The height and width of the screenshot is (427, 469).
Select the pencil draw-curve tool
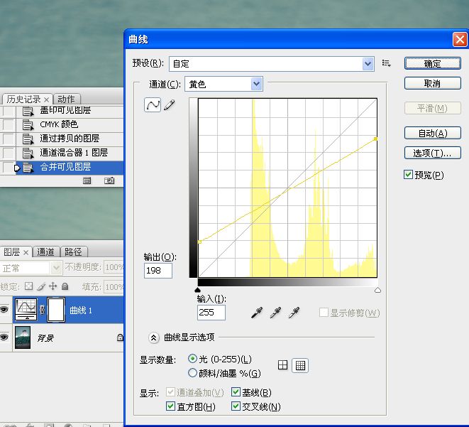[x=170, y=105]
